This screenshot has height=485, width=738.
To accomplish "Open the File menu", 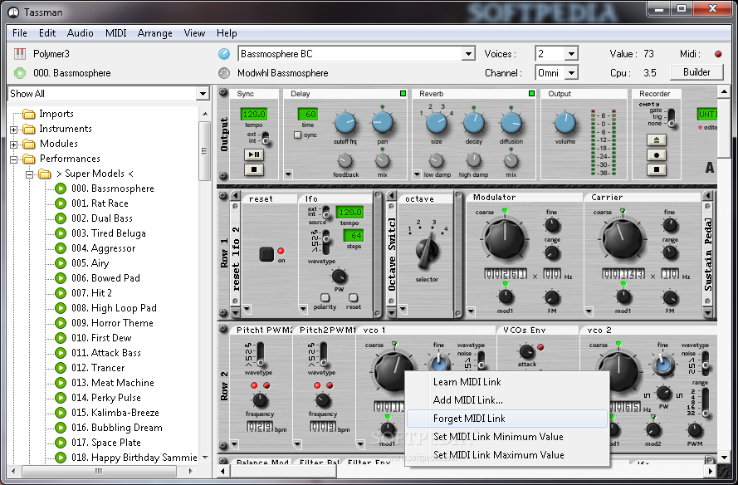I will (20, 33).
